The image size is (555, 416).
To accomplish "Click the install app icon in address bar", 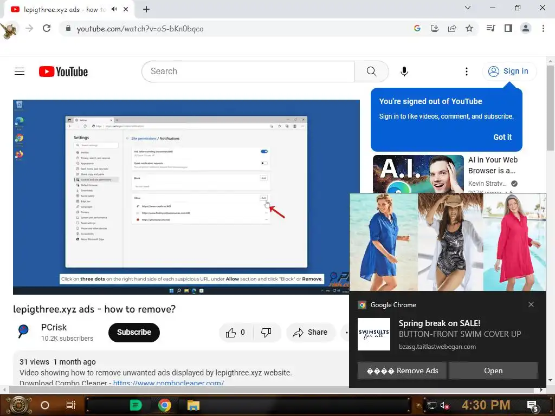I will coord(434,28).
